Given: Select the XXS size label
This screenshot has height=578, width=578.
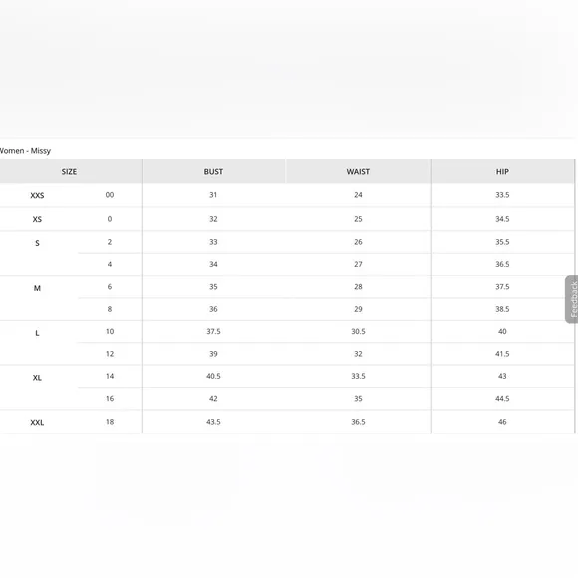Looking at the screenshot, I should tap(37, 195).
